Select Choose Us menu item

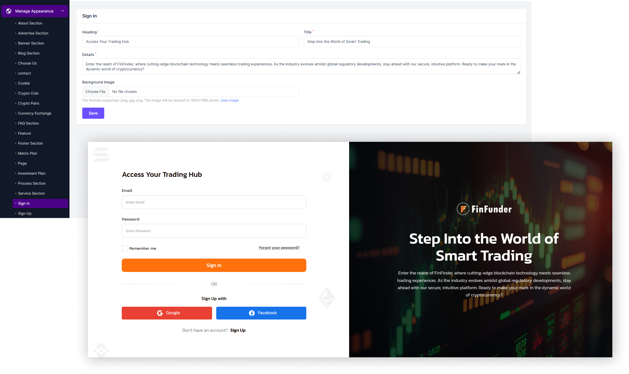pyautogui.click(x=27, y=63)
